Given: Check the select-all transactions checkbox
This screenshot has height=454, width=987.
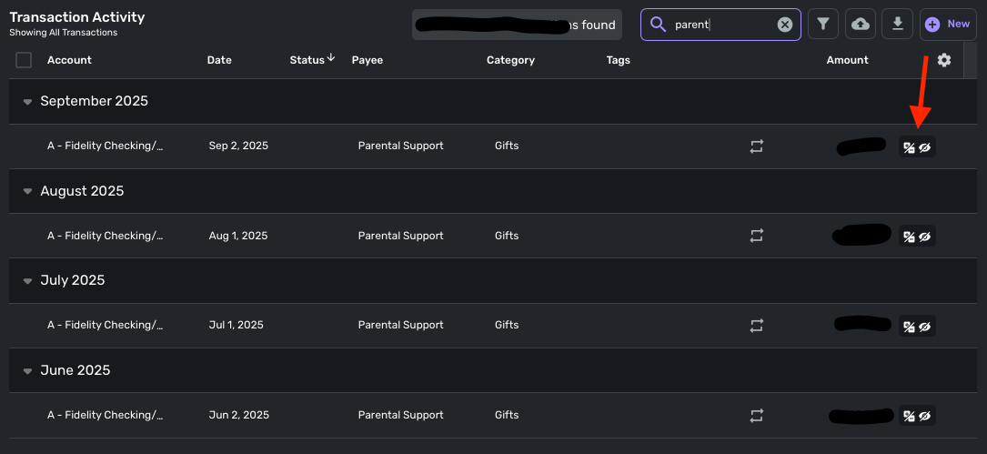Looking at the screenshot, I should [x=24, y=60].
